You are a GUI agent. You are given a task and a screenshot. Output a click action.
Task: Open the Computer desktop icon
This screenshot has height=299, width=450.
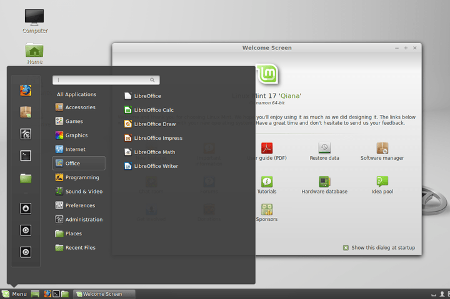[34, 21]
